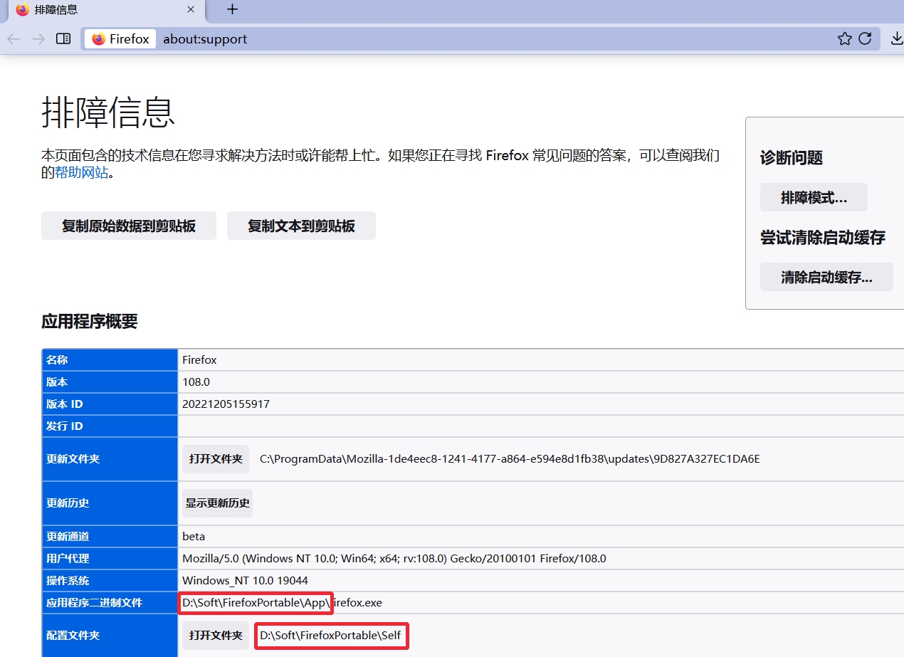Click the D:\Soft\FirefoxPortable\Self path
Image resolution: width=904 pixels, height=657 pixels.
[x=330, y=635]
